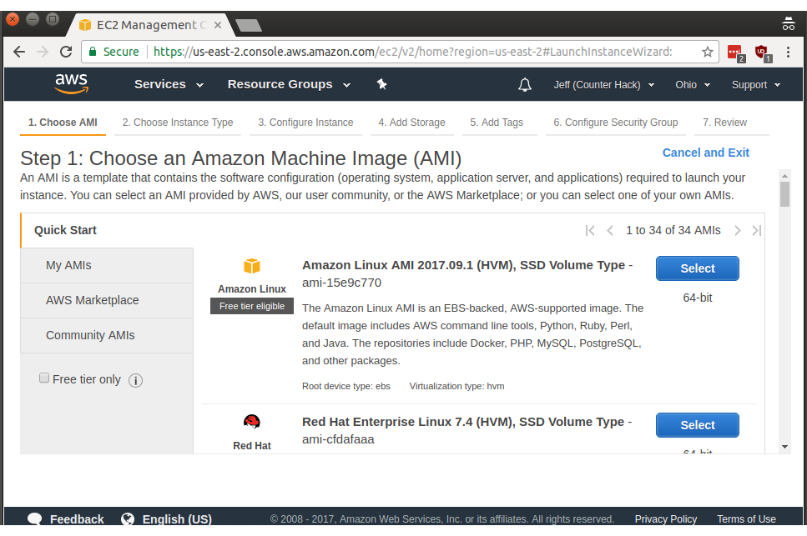Enable the Free tier only checkbox
The width and height of the screenshot is (807, 536).
(x=44, y=378)
